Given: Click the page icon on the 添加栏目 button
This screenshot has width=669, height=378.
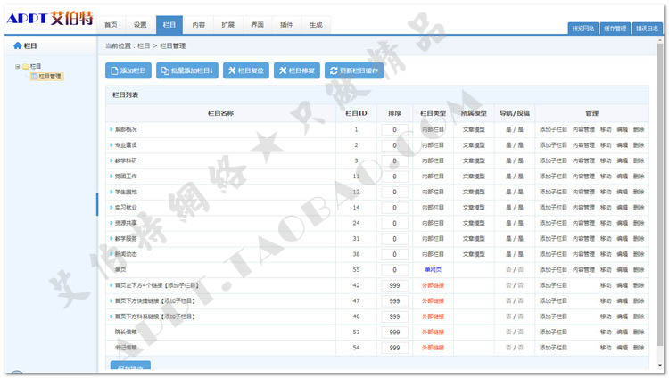Looking at the screenshot, I should click(114, 70).
